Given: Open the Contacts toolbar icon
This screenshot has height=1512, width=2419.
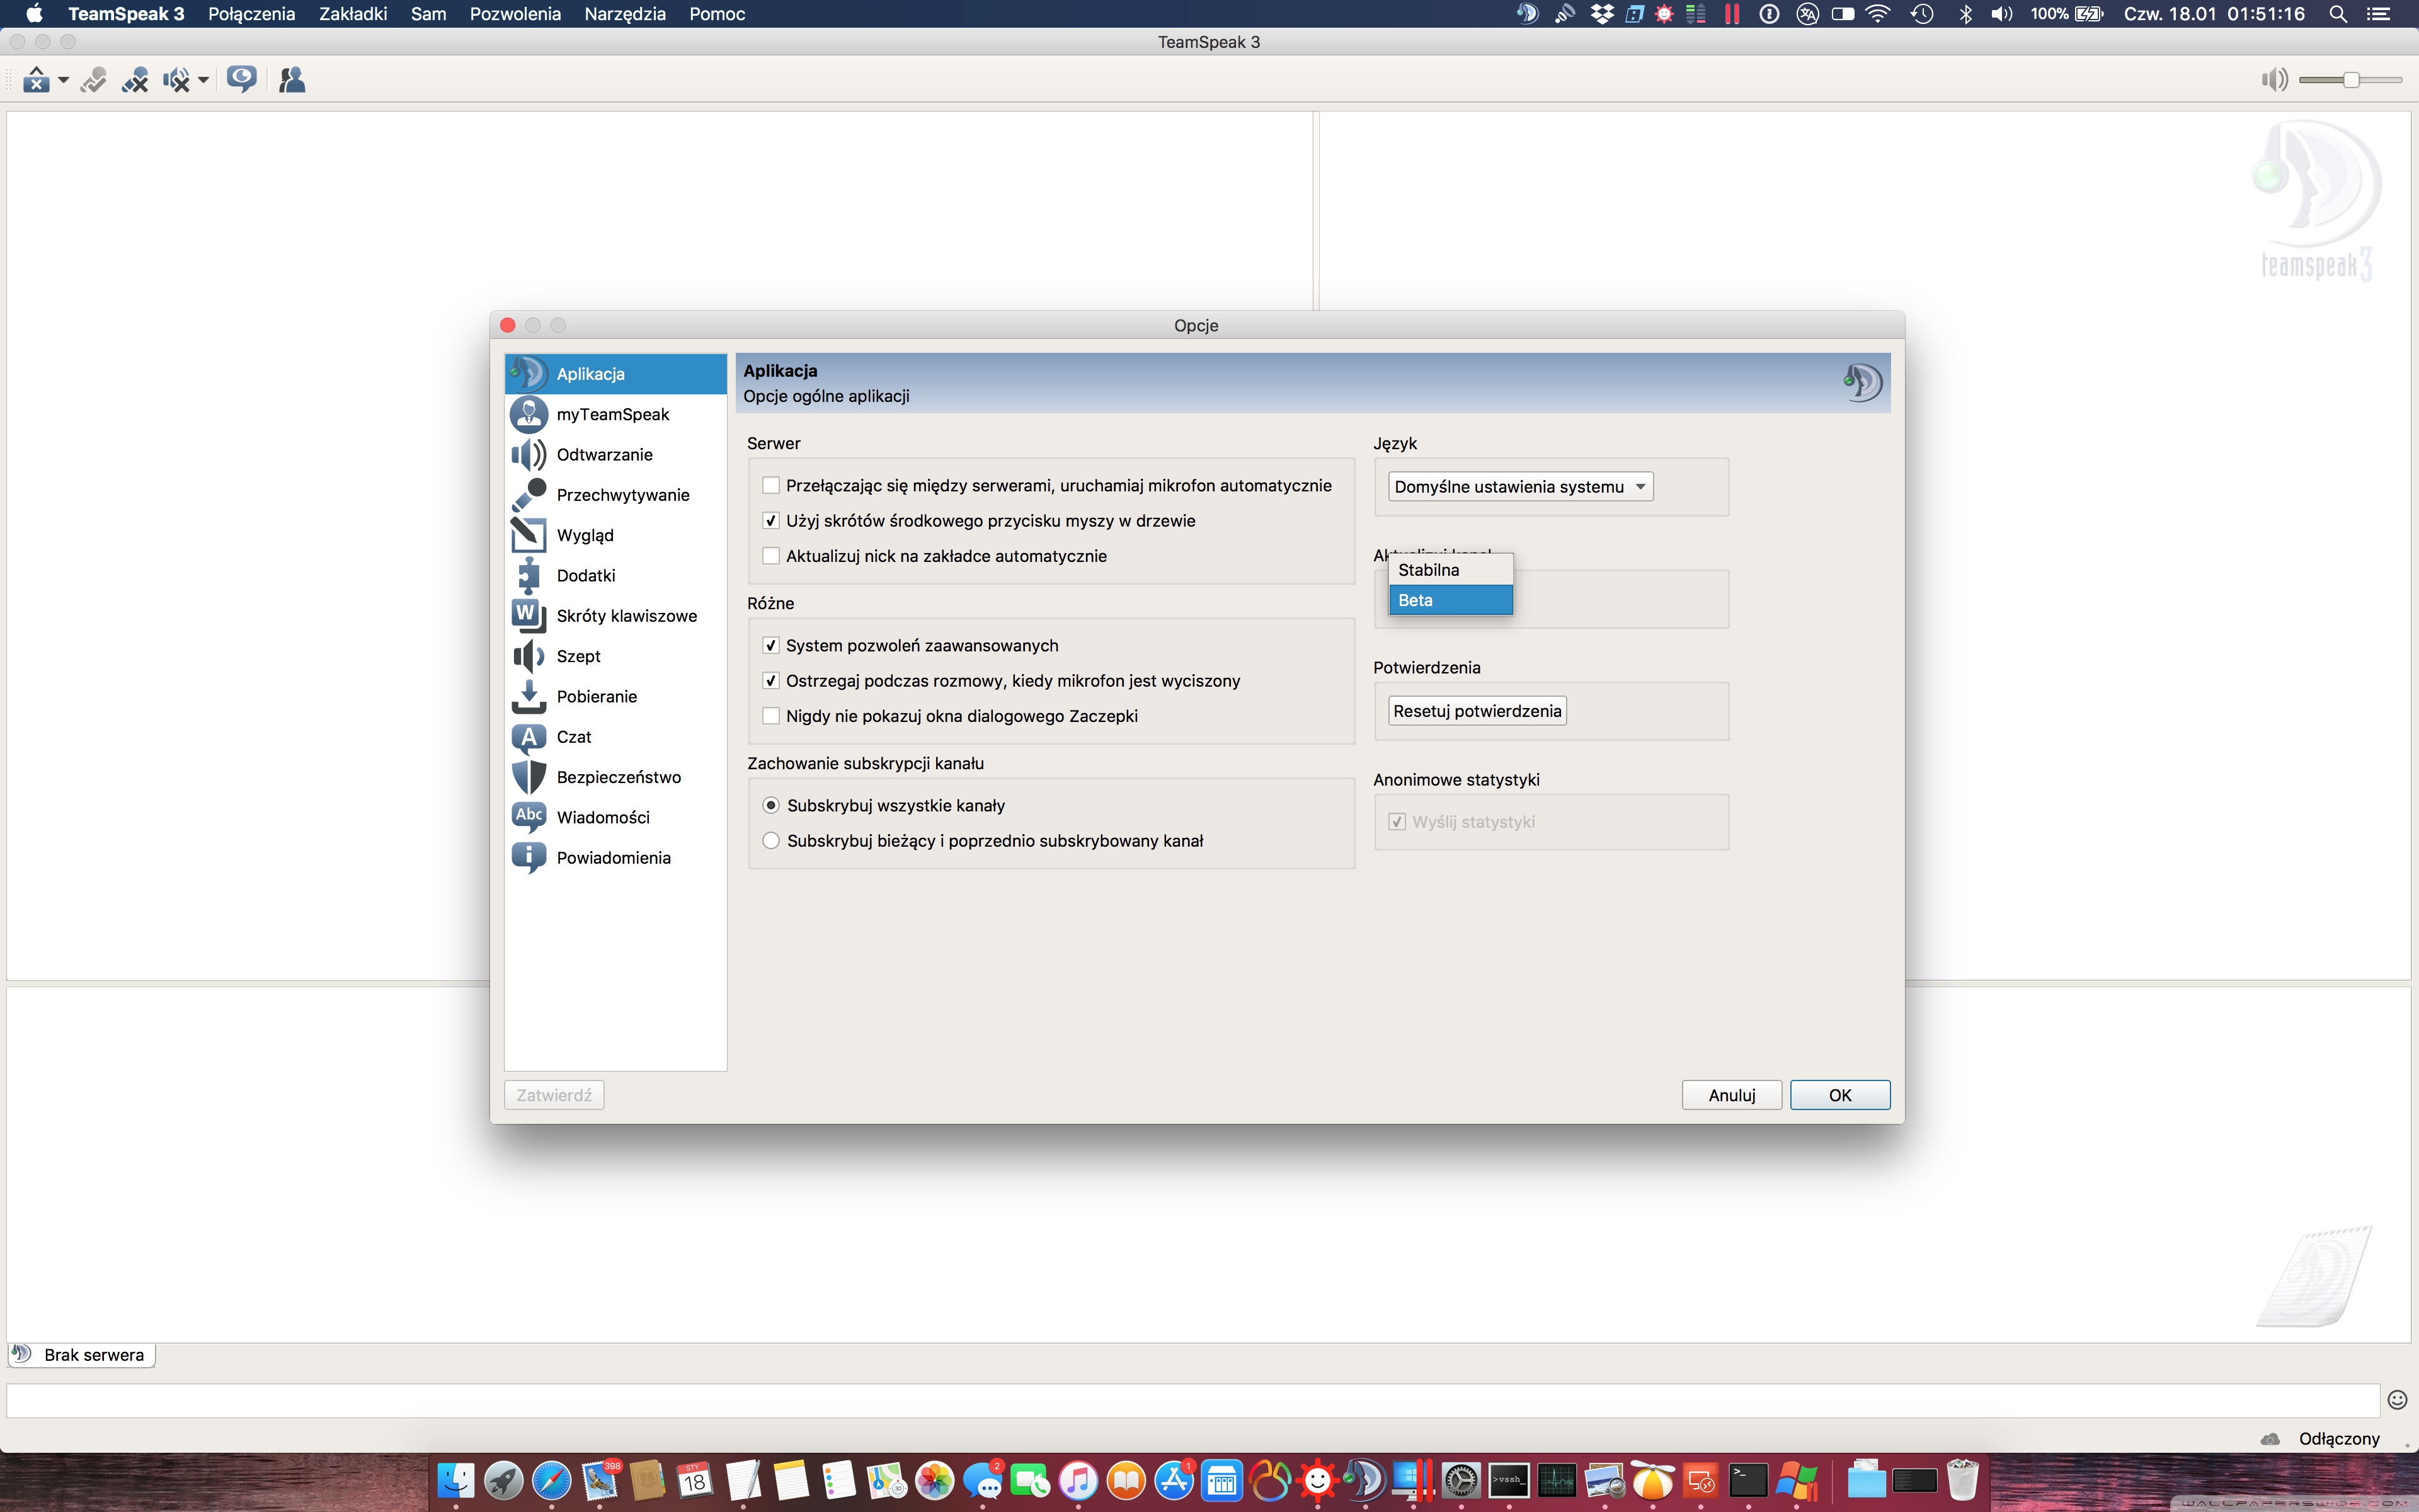Looking at the screenshot, I should (291, 79).
